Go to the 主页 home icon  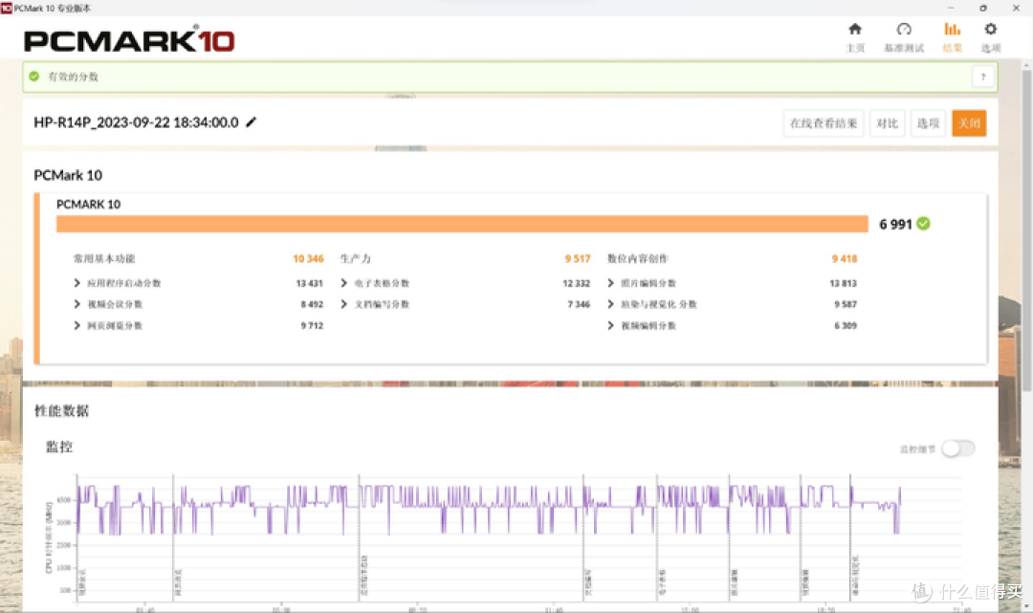855,37
